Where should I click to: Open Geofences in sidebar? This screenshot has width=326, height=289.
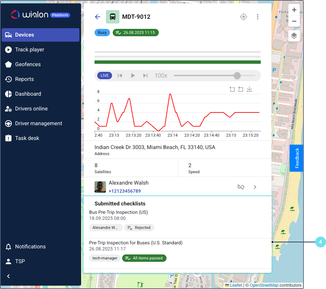coord(28,64)
